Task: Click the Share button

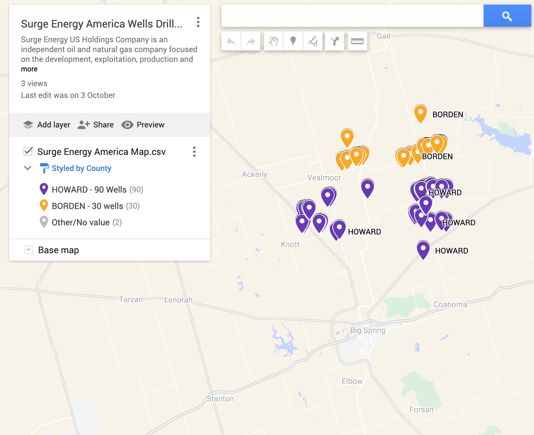Action: (95, 125)
